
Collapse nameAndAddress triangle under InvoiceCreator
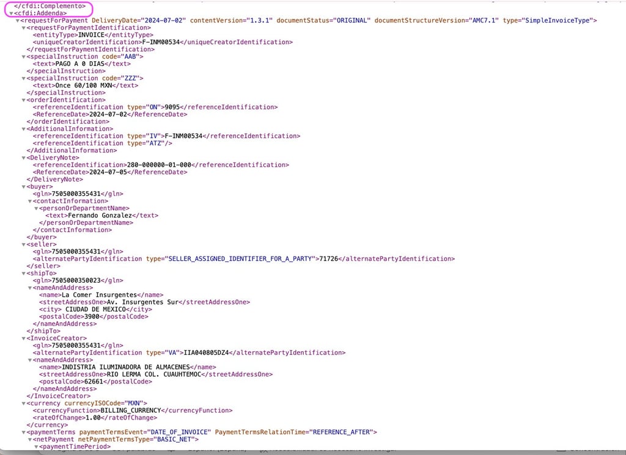(30, 360)
